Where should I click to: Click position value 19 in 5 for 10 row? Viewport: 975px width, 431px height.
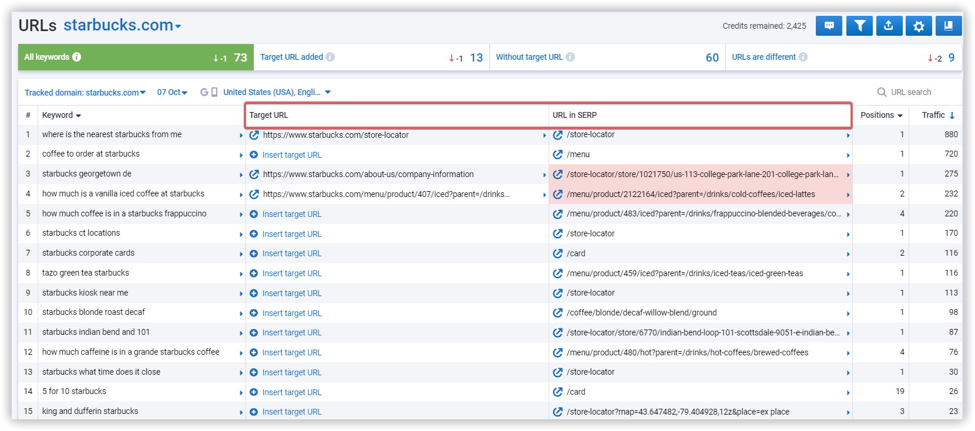click(900, 391)
